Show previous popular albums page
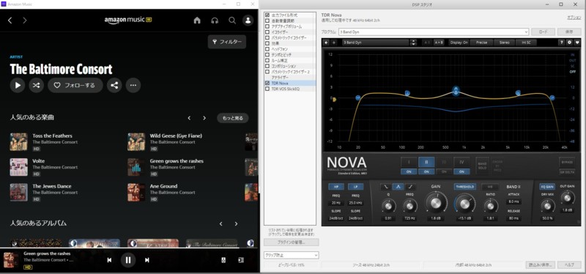 221,224
